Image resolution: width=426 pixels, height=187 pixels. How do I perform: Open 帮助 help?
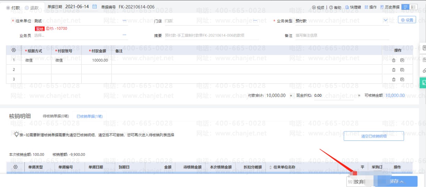(335, 7)
